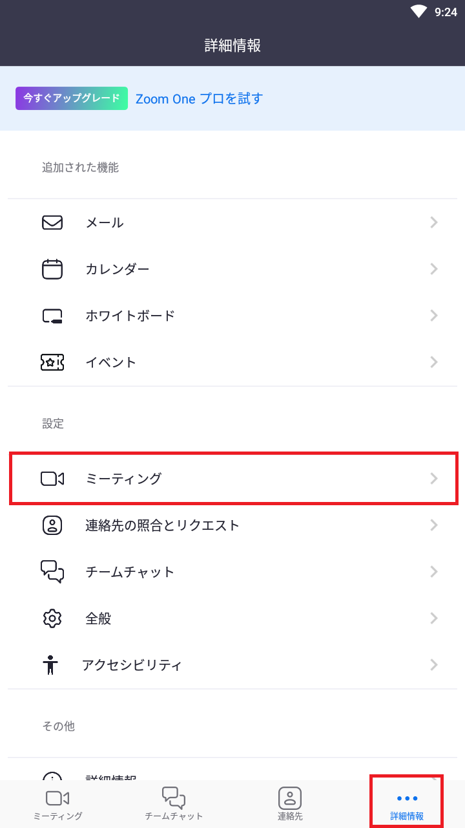Open the chevron on the イベント row

click(434, 362)
